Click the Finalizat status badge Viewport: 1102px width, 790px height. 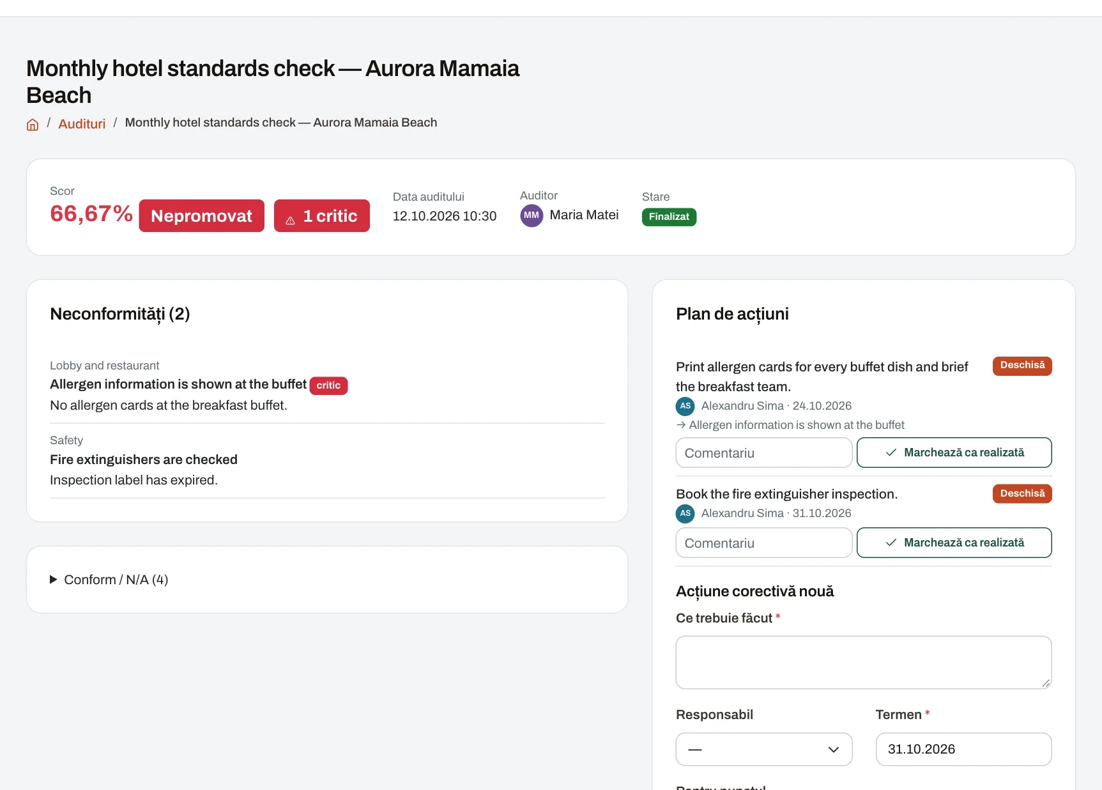point(669,217)
